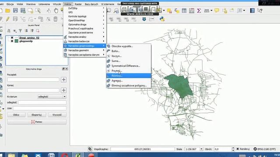Open the Skala scale dropdown arrow
The width and height of the screenshot is (280, 157).
[x=201, y=149]
